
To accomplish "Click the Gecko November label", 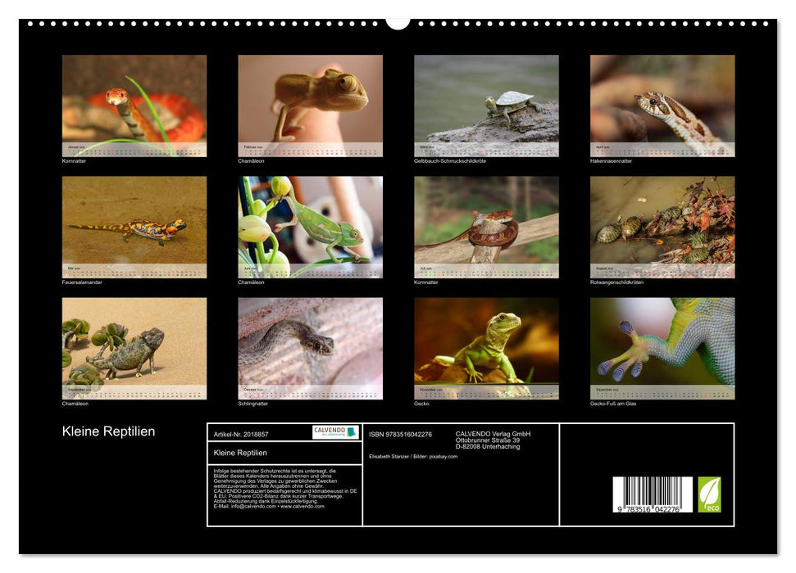I will point(423,404).
